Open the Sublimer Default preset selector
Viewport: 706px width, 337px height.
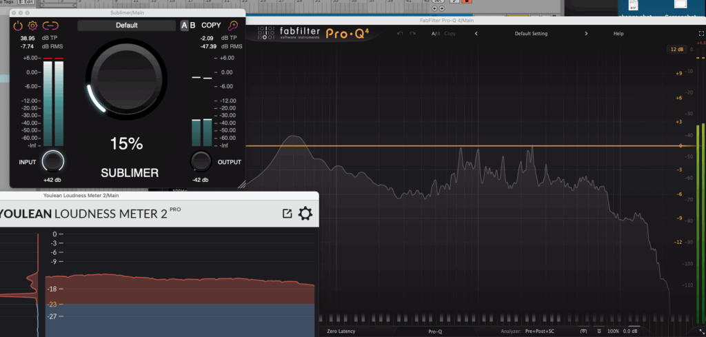pyautogui.click(x=127, y=25)
